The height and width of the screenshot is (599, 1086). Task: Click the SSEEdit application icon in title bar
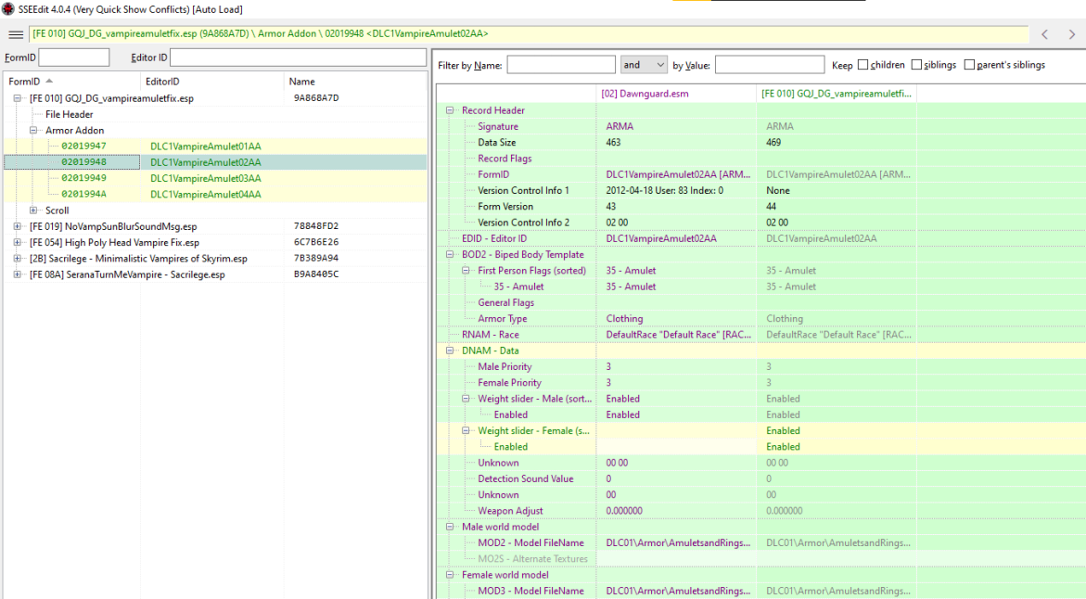(x=7, y=8)
